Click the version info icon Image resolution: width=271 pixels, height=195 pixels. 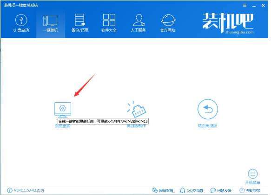coord(9,190)
